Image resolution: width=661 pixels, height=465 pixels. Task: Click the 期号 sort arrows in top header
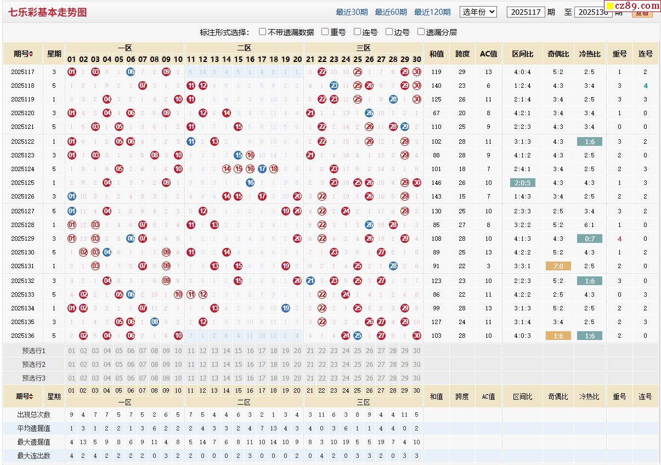click(31, 54)
